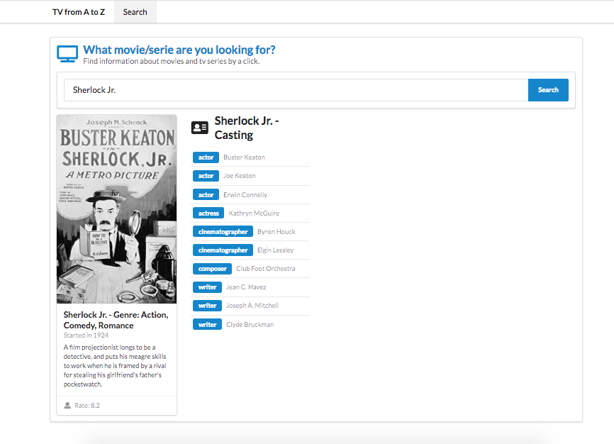This screenshot has height=444, width=614.
Task: Click the user icon beside Rate: 8.2
Action: [67, 405]
